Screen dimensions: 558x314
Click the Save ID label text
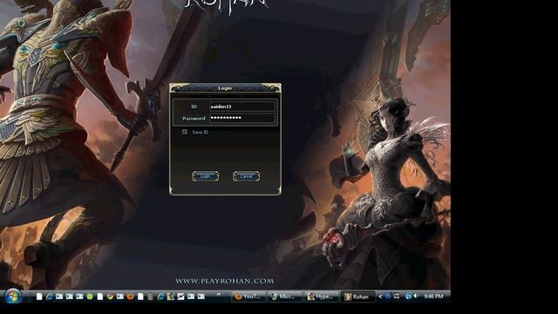point(201,132)
